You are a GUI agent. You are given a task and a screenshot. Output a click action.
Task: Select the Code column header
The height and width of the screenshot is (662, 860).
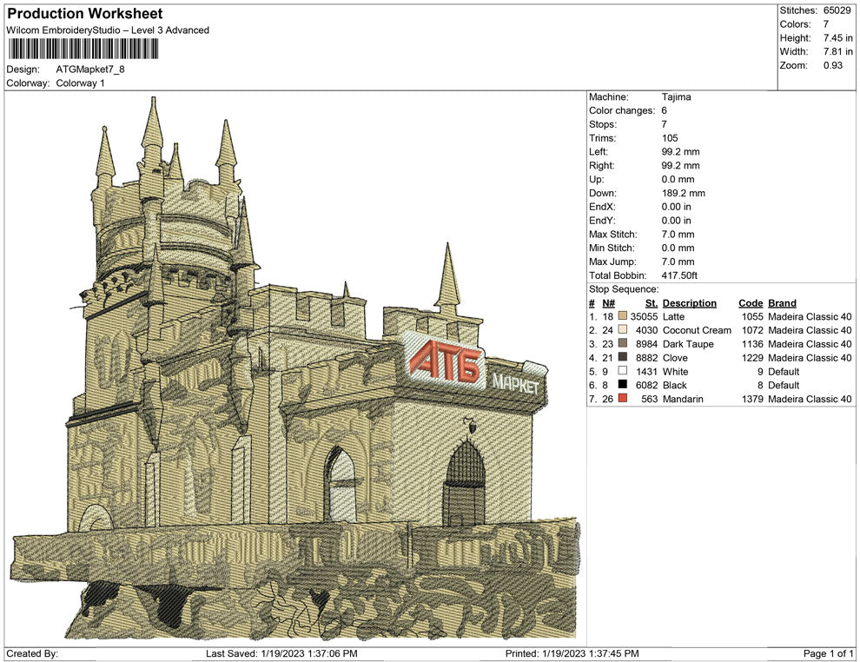point(750,303)
